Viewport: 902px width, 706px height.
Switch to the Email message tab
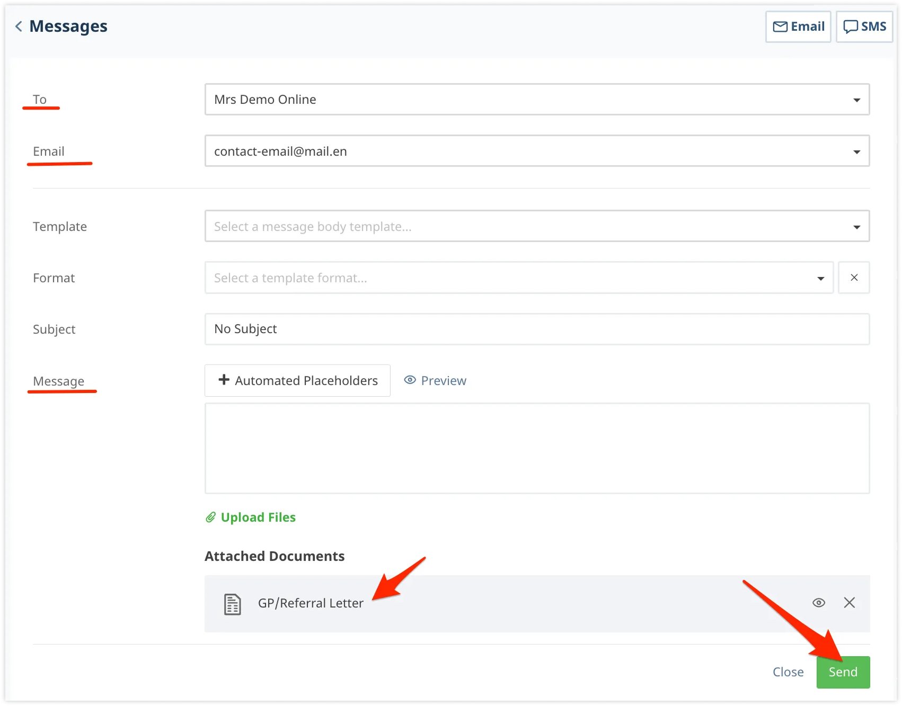click(x=798, y=26)
